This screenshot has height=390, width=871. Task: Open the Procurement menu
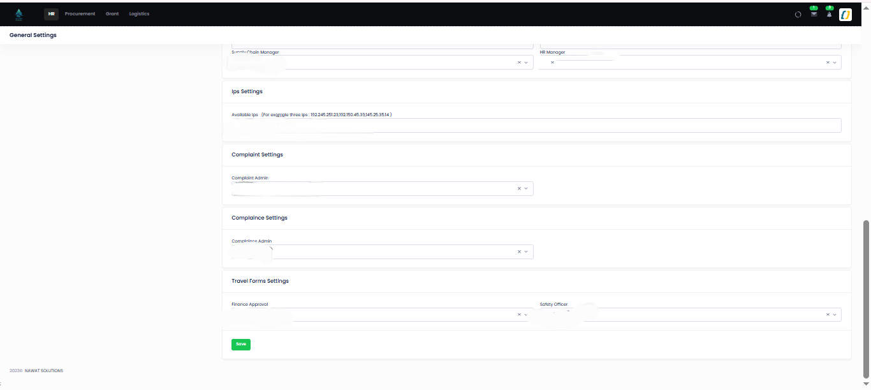80,14
